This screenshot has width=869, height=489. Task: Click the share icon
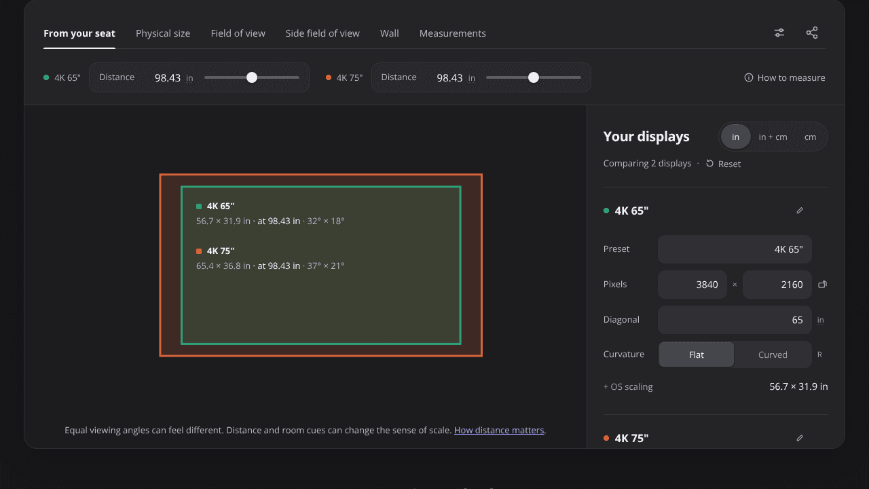(x=812, y=33)
